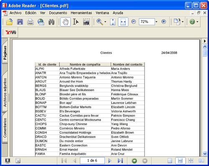Open the Archivos adjuntos side tab
The width and height of the screenshot is (209, 166).
(5, 92)
